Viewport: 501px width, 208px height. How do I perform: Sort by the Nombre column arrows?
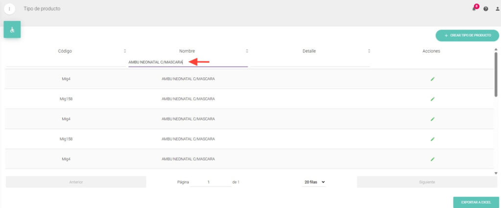pyautogui.click(x=247, y=51)
